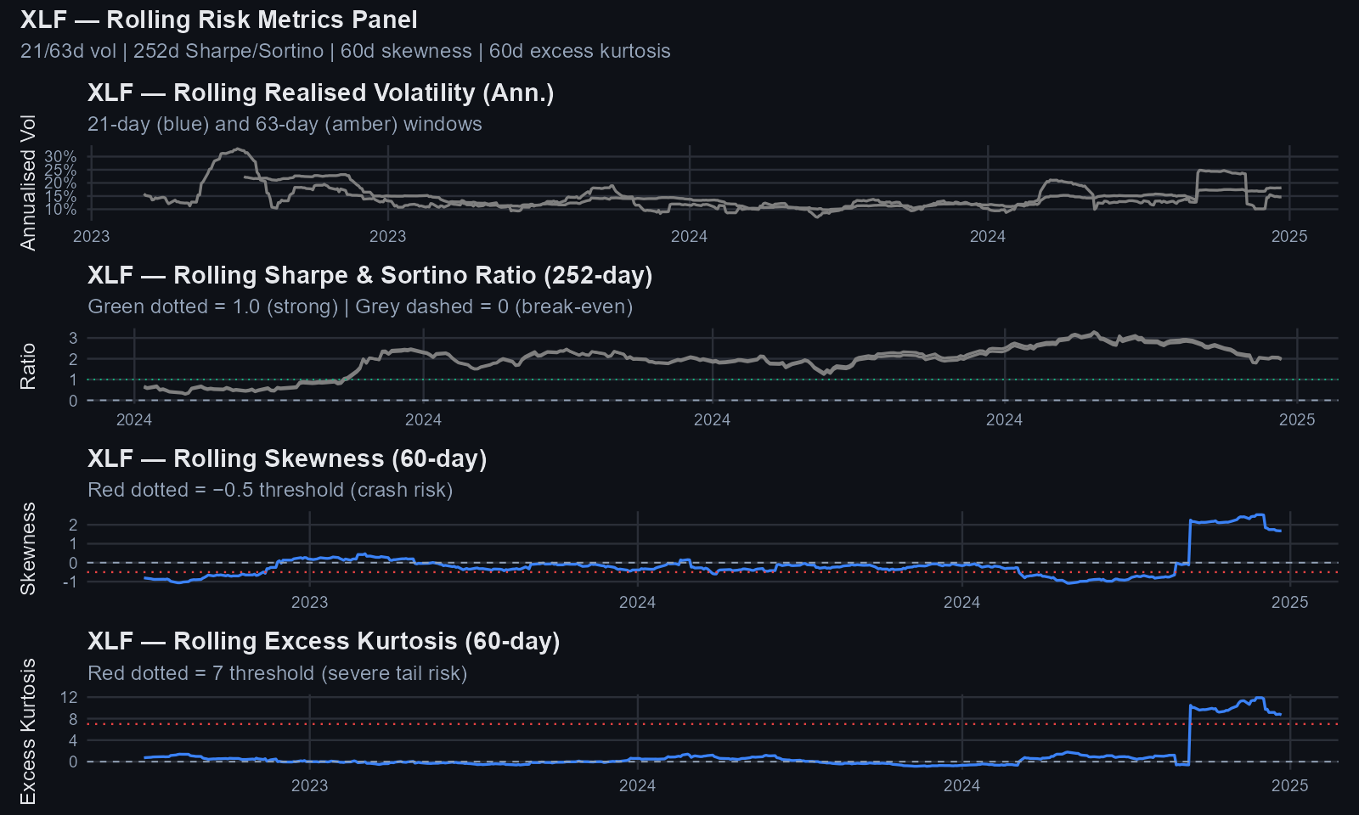The image size is (1359, 815).
Task: Click the "2023" label under the skewness chart
Action: (x=309, y=602)
